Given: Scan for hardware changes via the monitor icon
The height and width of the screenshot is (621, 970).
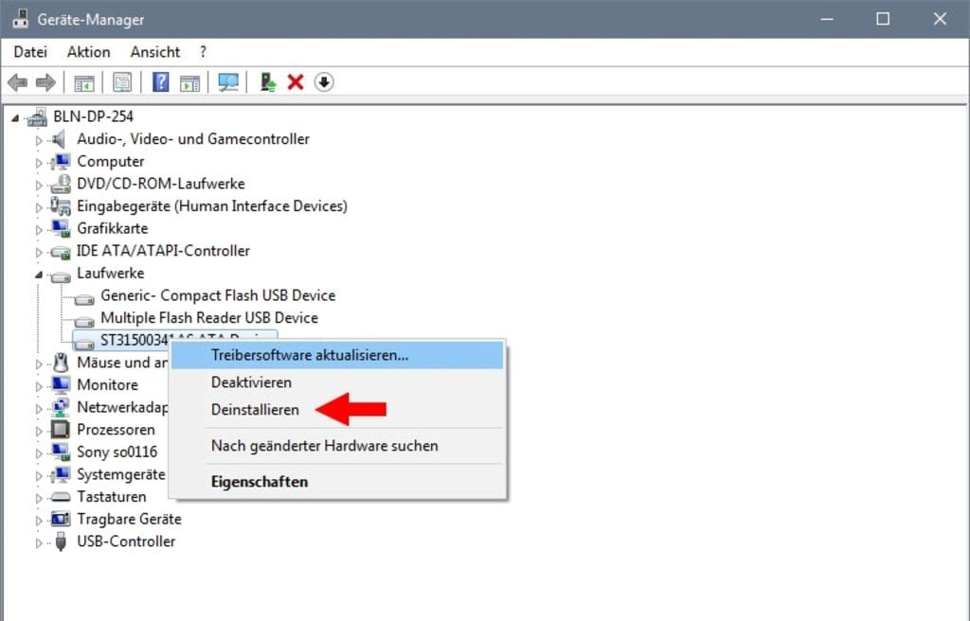Looking at the screenshot, I should 228,82.
